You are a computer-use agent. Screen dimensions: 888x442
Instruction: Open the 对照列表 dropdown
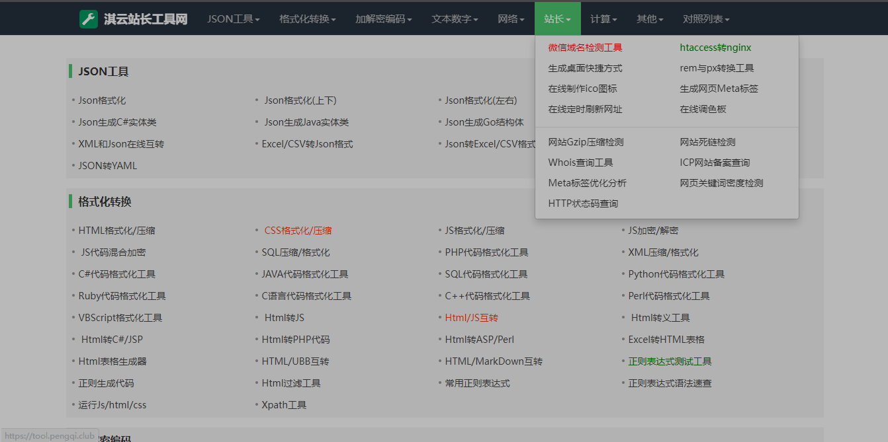tap(706, 19)
